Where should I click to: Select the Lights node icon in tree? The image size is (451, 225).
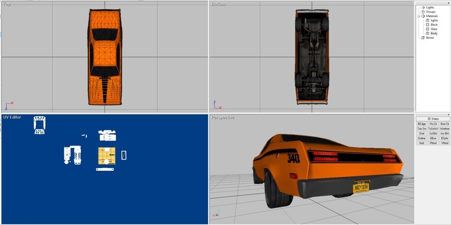(x=423, y=7)
